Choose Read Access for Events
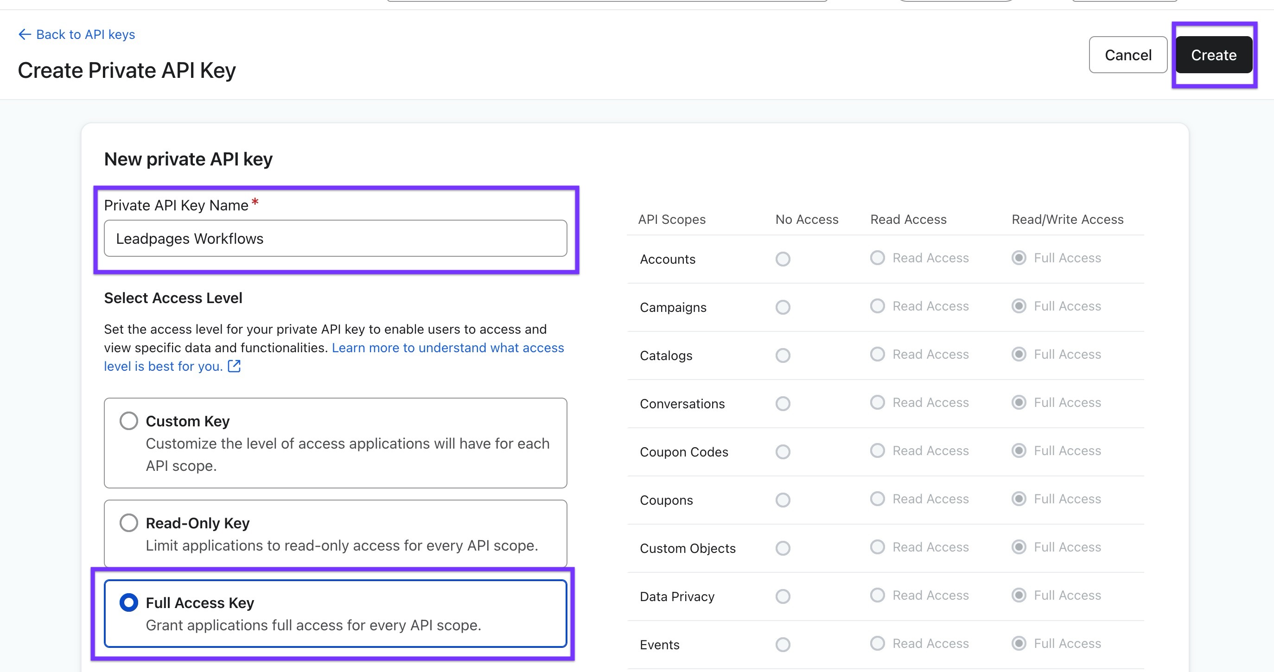 877,643
